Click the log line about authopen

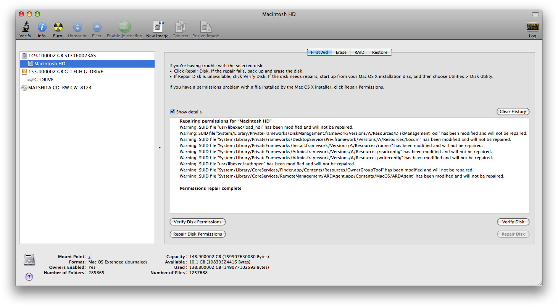tap(268, 164)
